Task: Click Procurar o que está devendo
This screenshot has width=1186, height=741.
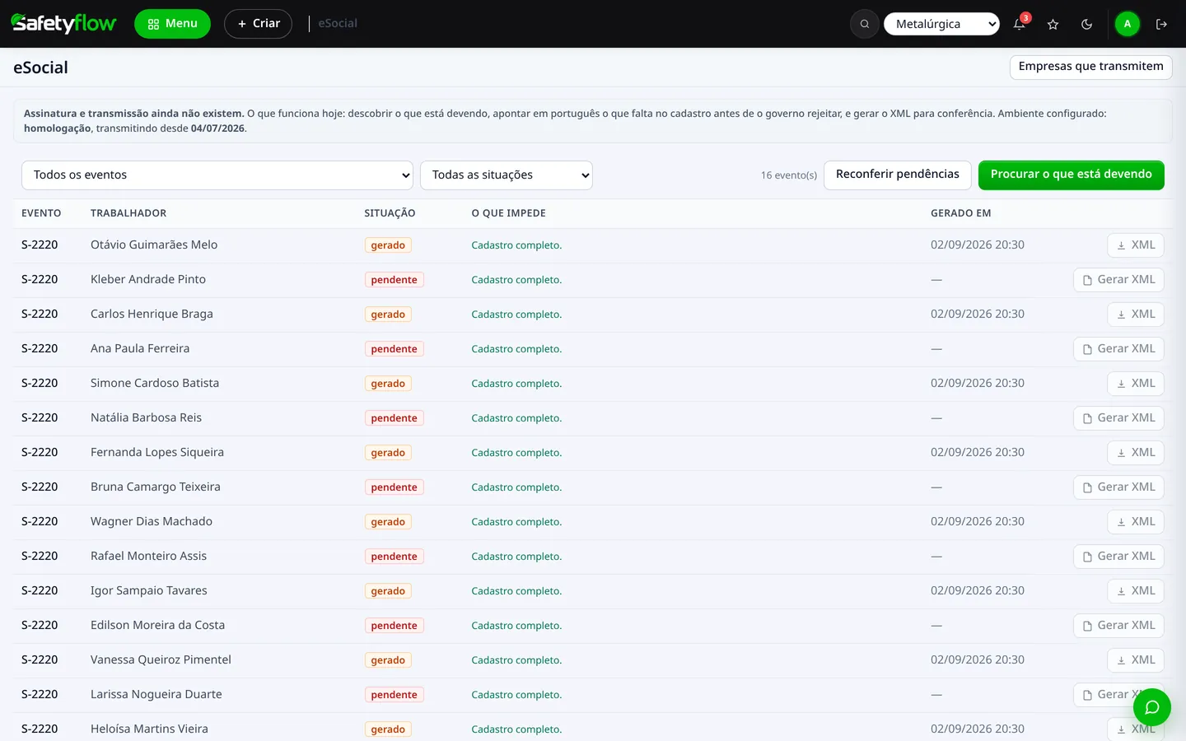Action: click(x=1071, y=175)
